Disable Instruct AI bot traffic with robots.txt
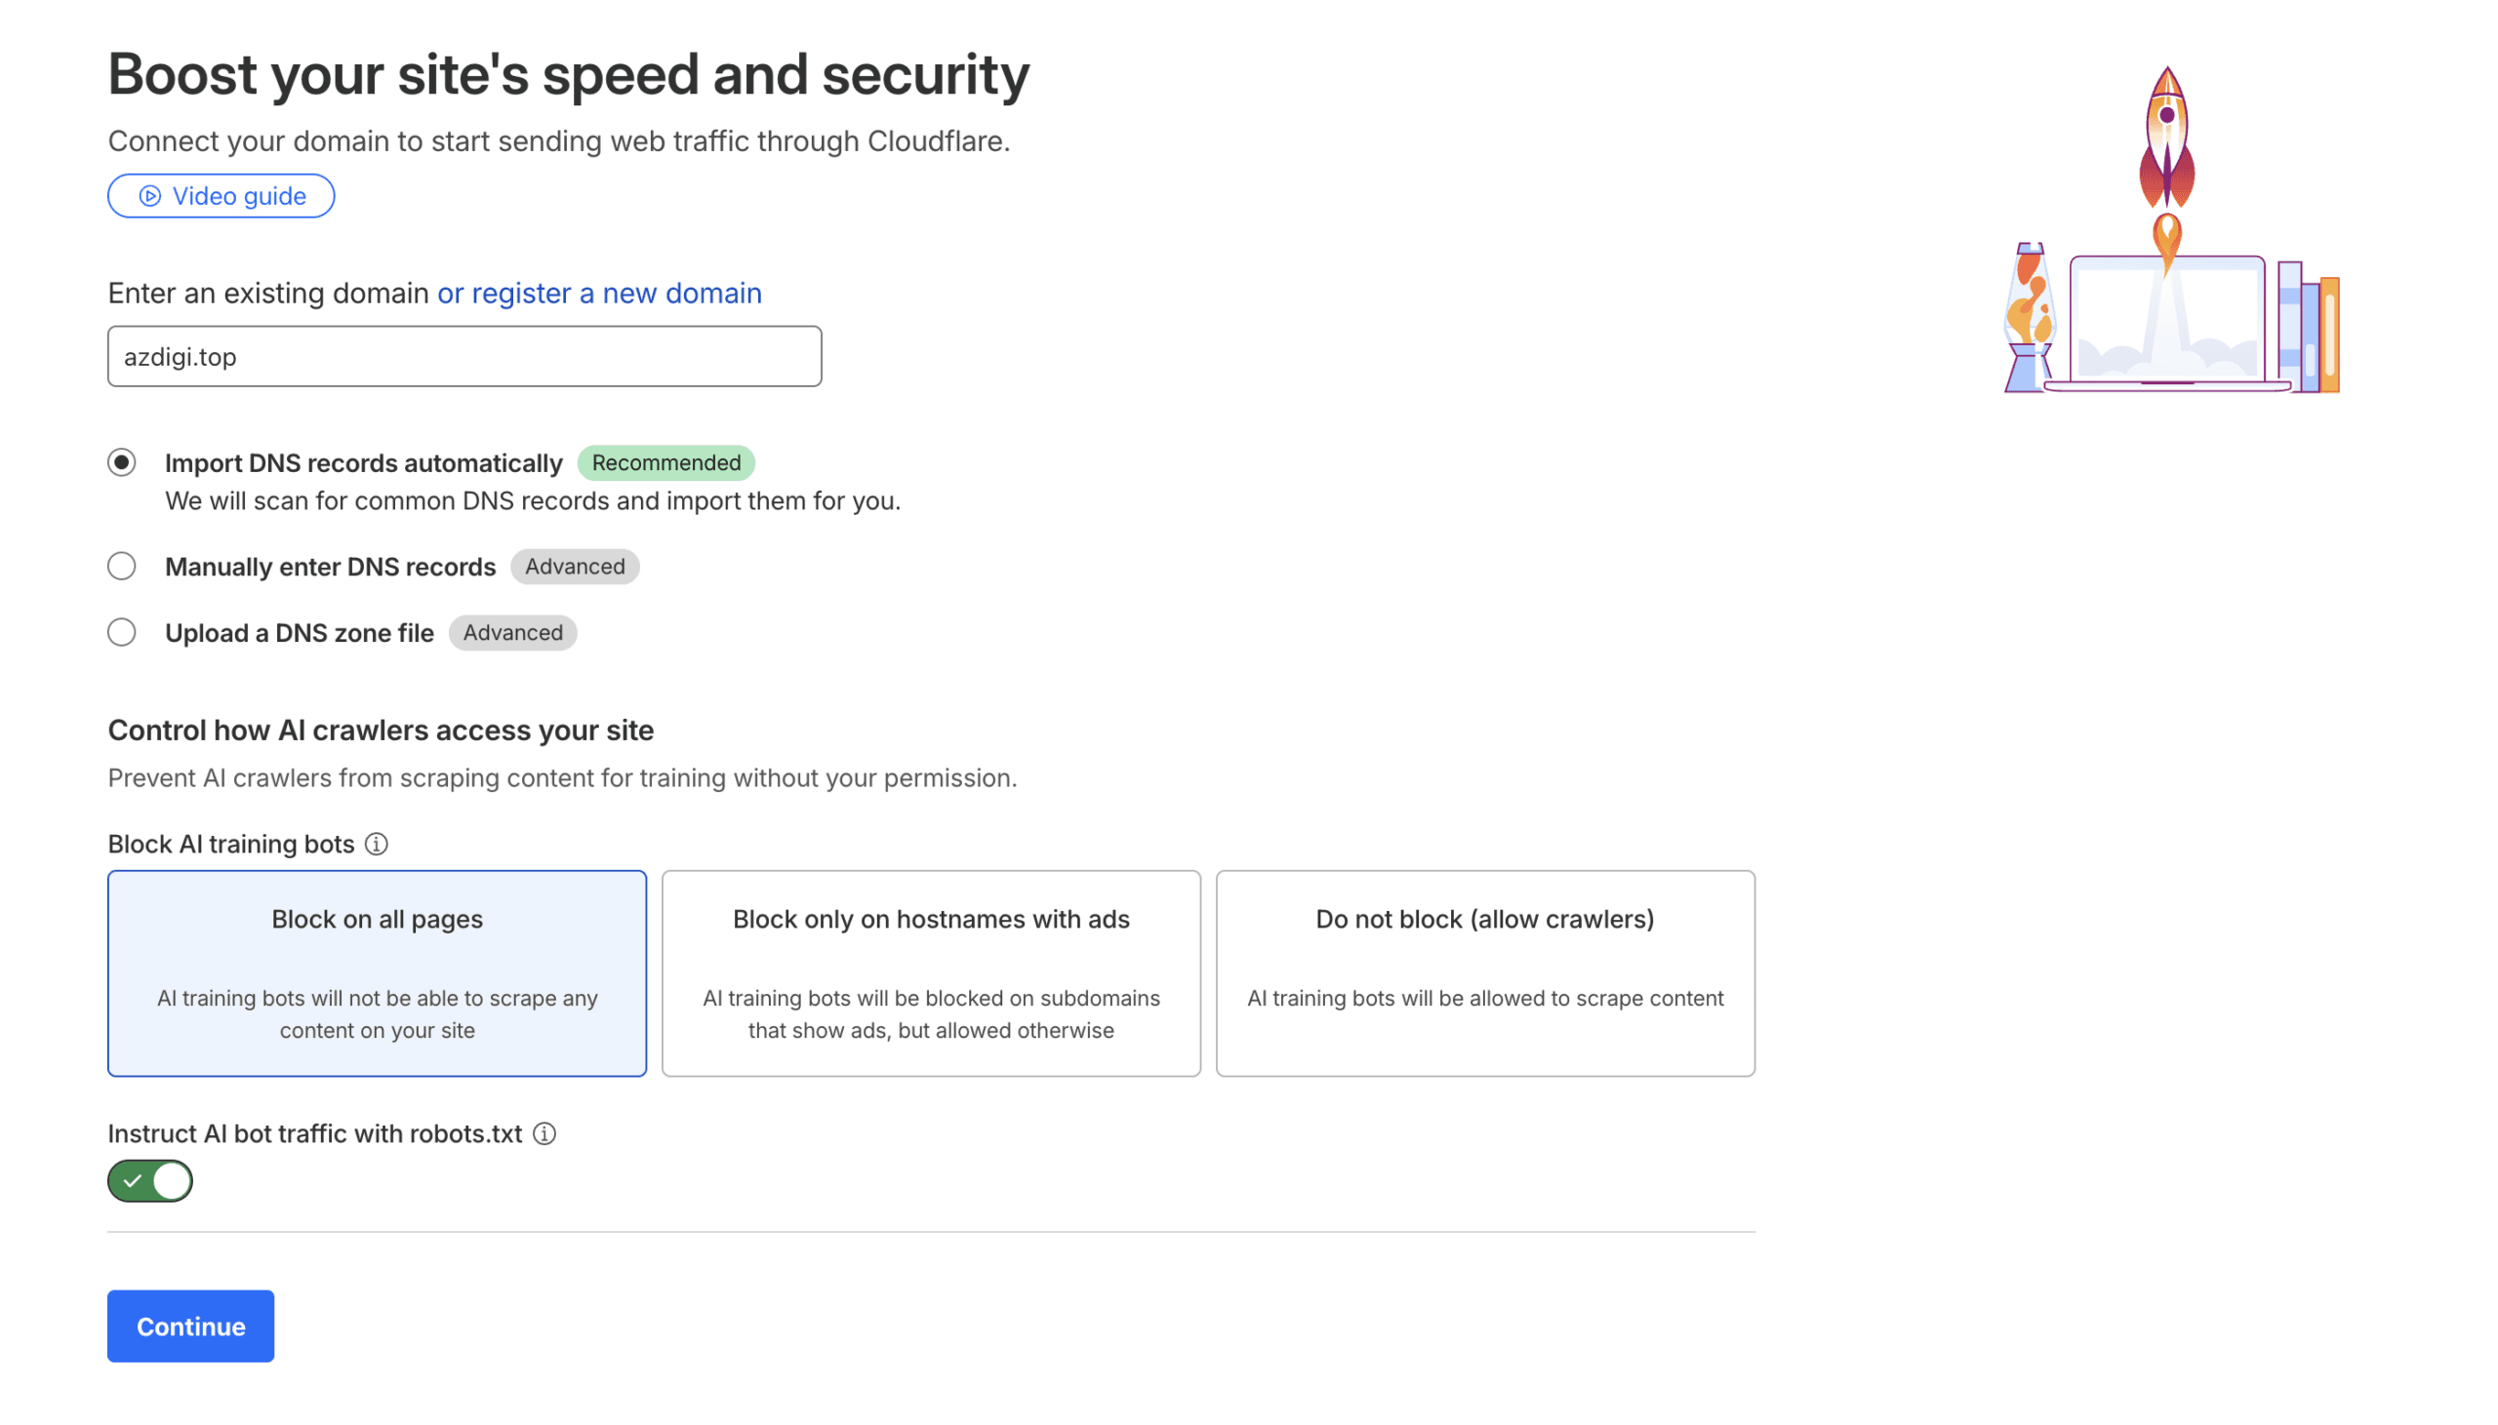 (148, 1180)
